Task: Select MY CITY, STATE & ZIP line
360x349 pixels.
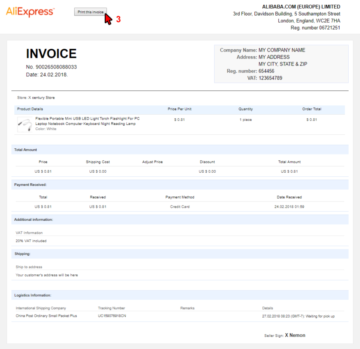Action: click(283, 64)
